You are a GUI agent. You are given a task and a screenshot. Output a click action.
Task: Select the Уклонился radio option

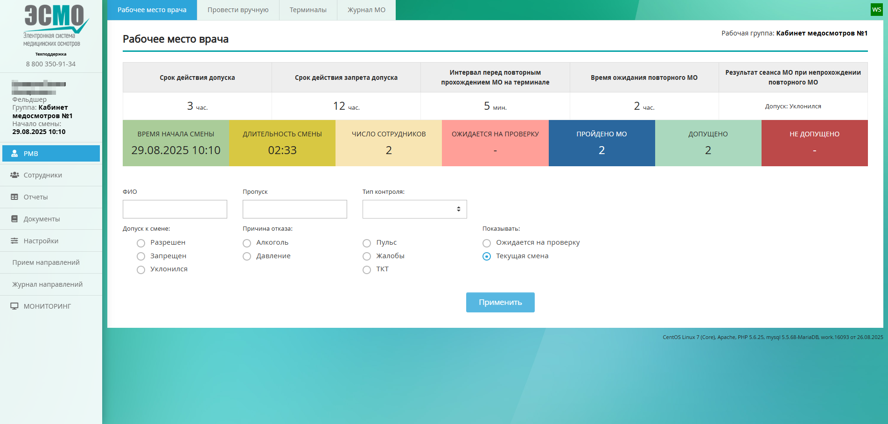[141, 270]
